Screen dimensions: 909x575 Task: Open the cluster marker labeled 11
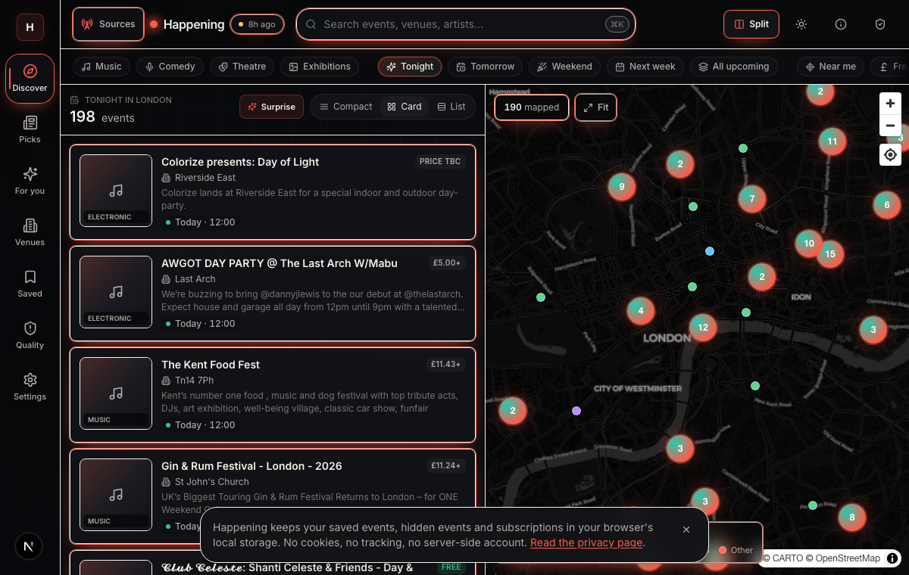click(832, 141)
